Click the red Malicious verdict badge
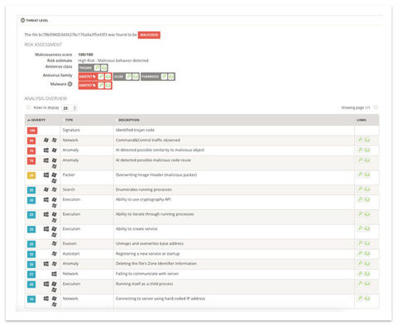397x325 pixels. [x=149, y=35]
